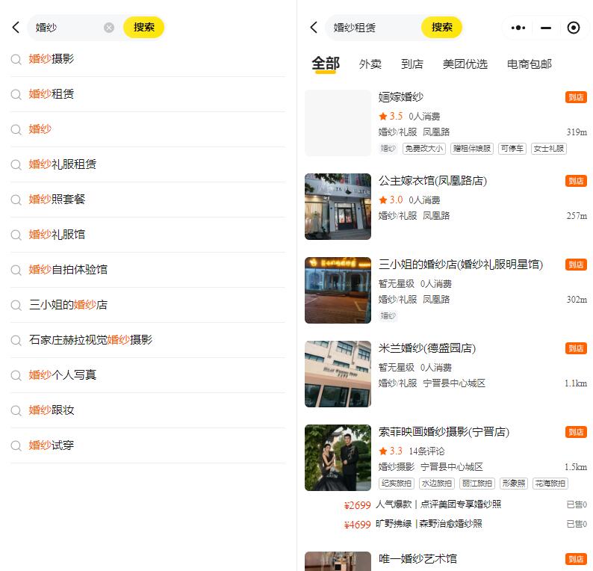Open the ¥2699 人气爆款 deal

465,504
